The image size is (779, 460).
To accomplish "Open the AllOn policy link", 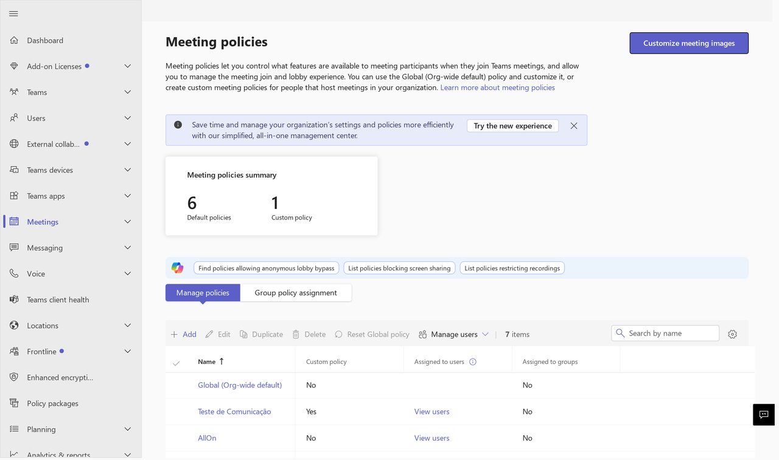I will tap(207, 438).
